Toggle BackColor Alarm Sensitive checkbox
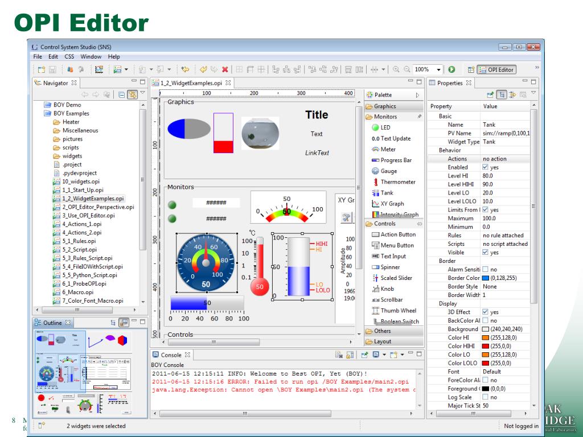Screen dimensions: 583x437 485,320
